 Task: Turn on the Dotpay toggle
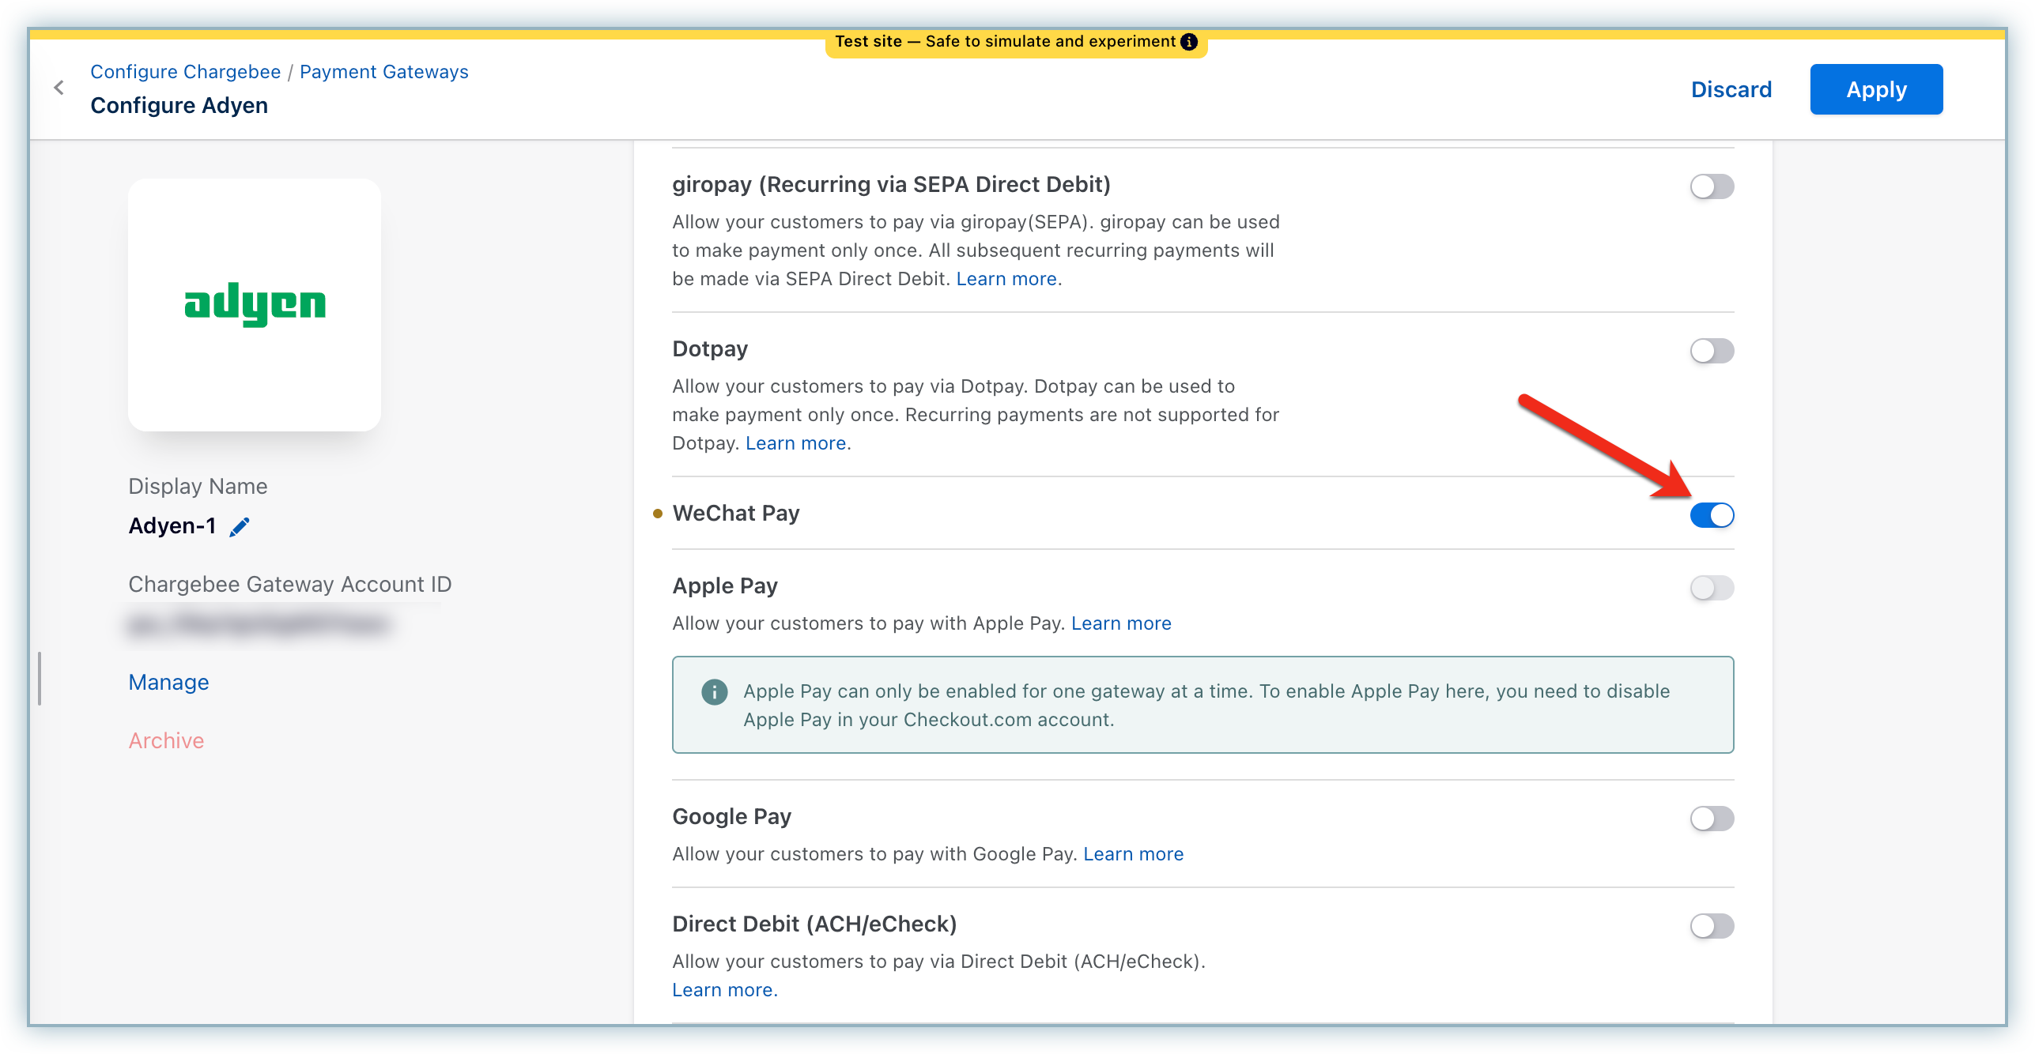point(1712,351)
